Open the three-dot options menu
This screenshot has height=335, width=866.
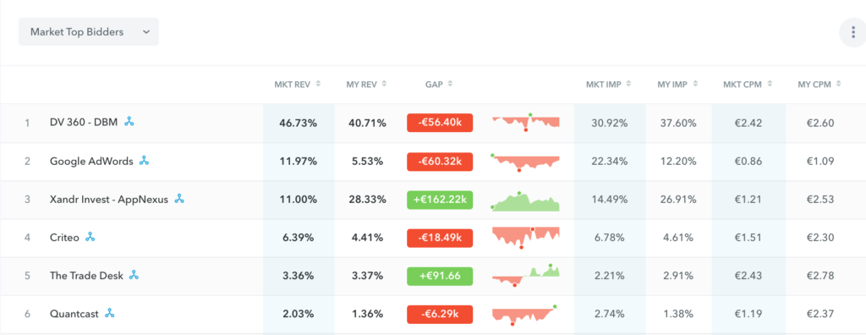tap(852, 33)
